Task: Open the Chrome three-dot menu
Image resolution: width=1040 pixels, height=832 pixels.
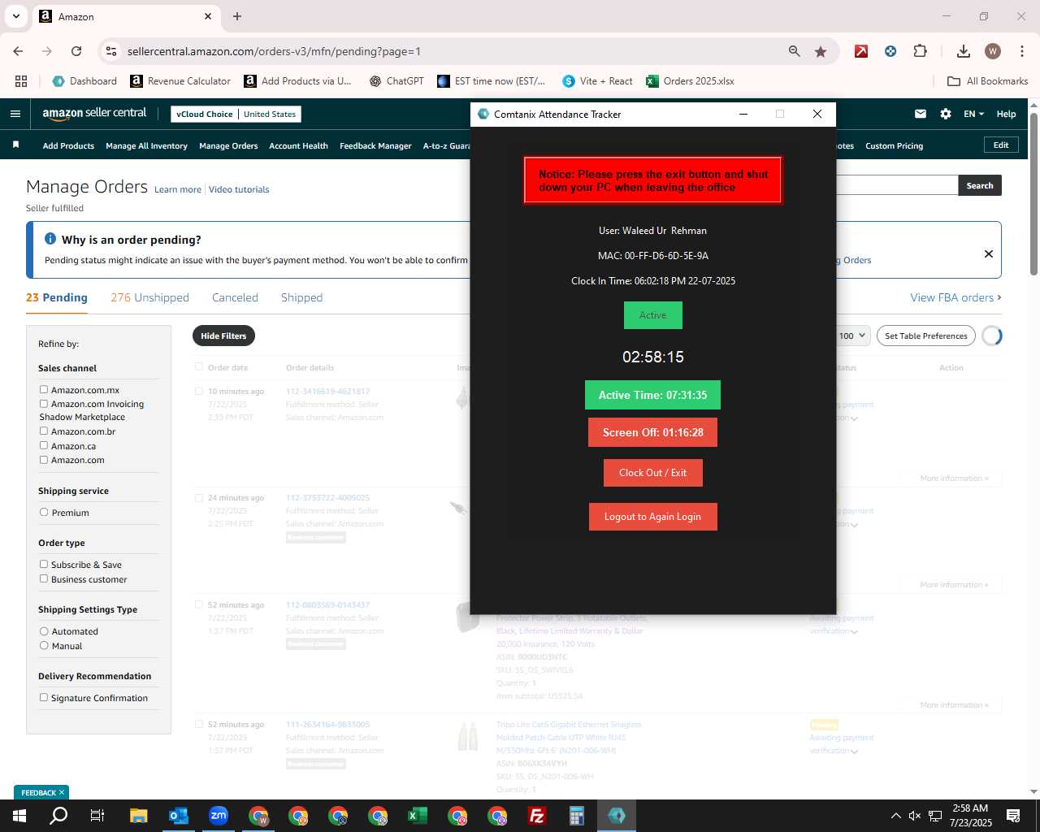Action: pyautogui.click(x=1021, y=51)
